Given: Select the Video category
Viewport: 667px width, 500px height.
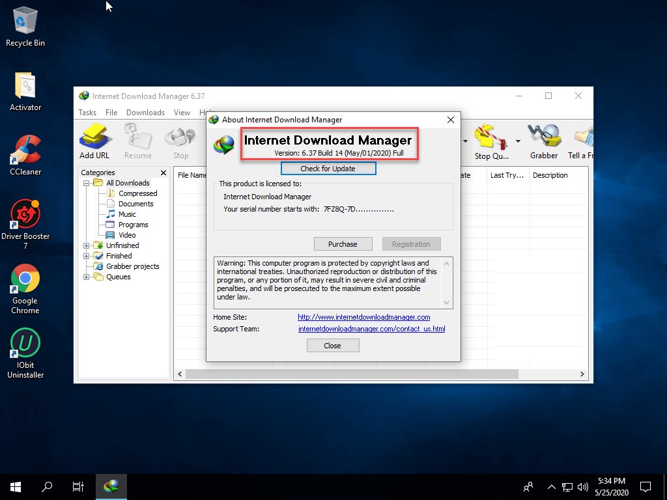Looking at the screenshot, I should (127, 235).
